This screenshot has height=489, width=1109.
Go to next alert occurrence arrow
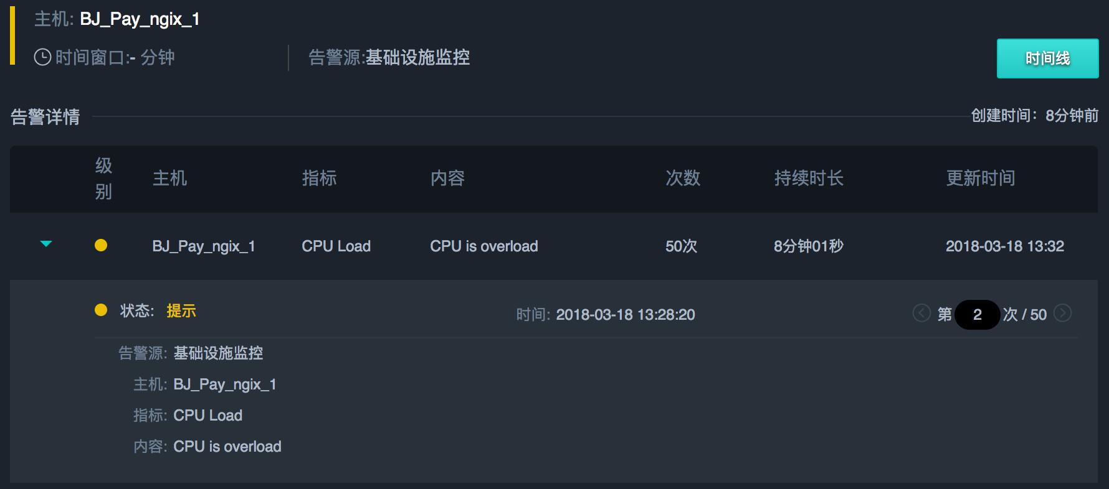1063,312
